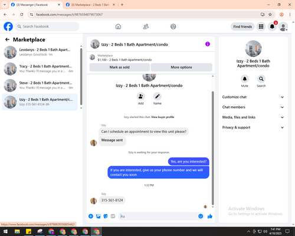
Task: Open the Groups icon in top navigation
Action: pyautogui.click(x=173, y=27)
